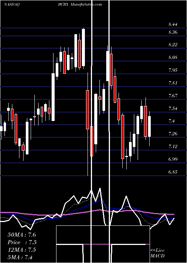
Task: Click the 7.81 price axis label
Action: pyautogui.click(x=173, y=83)
